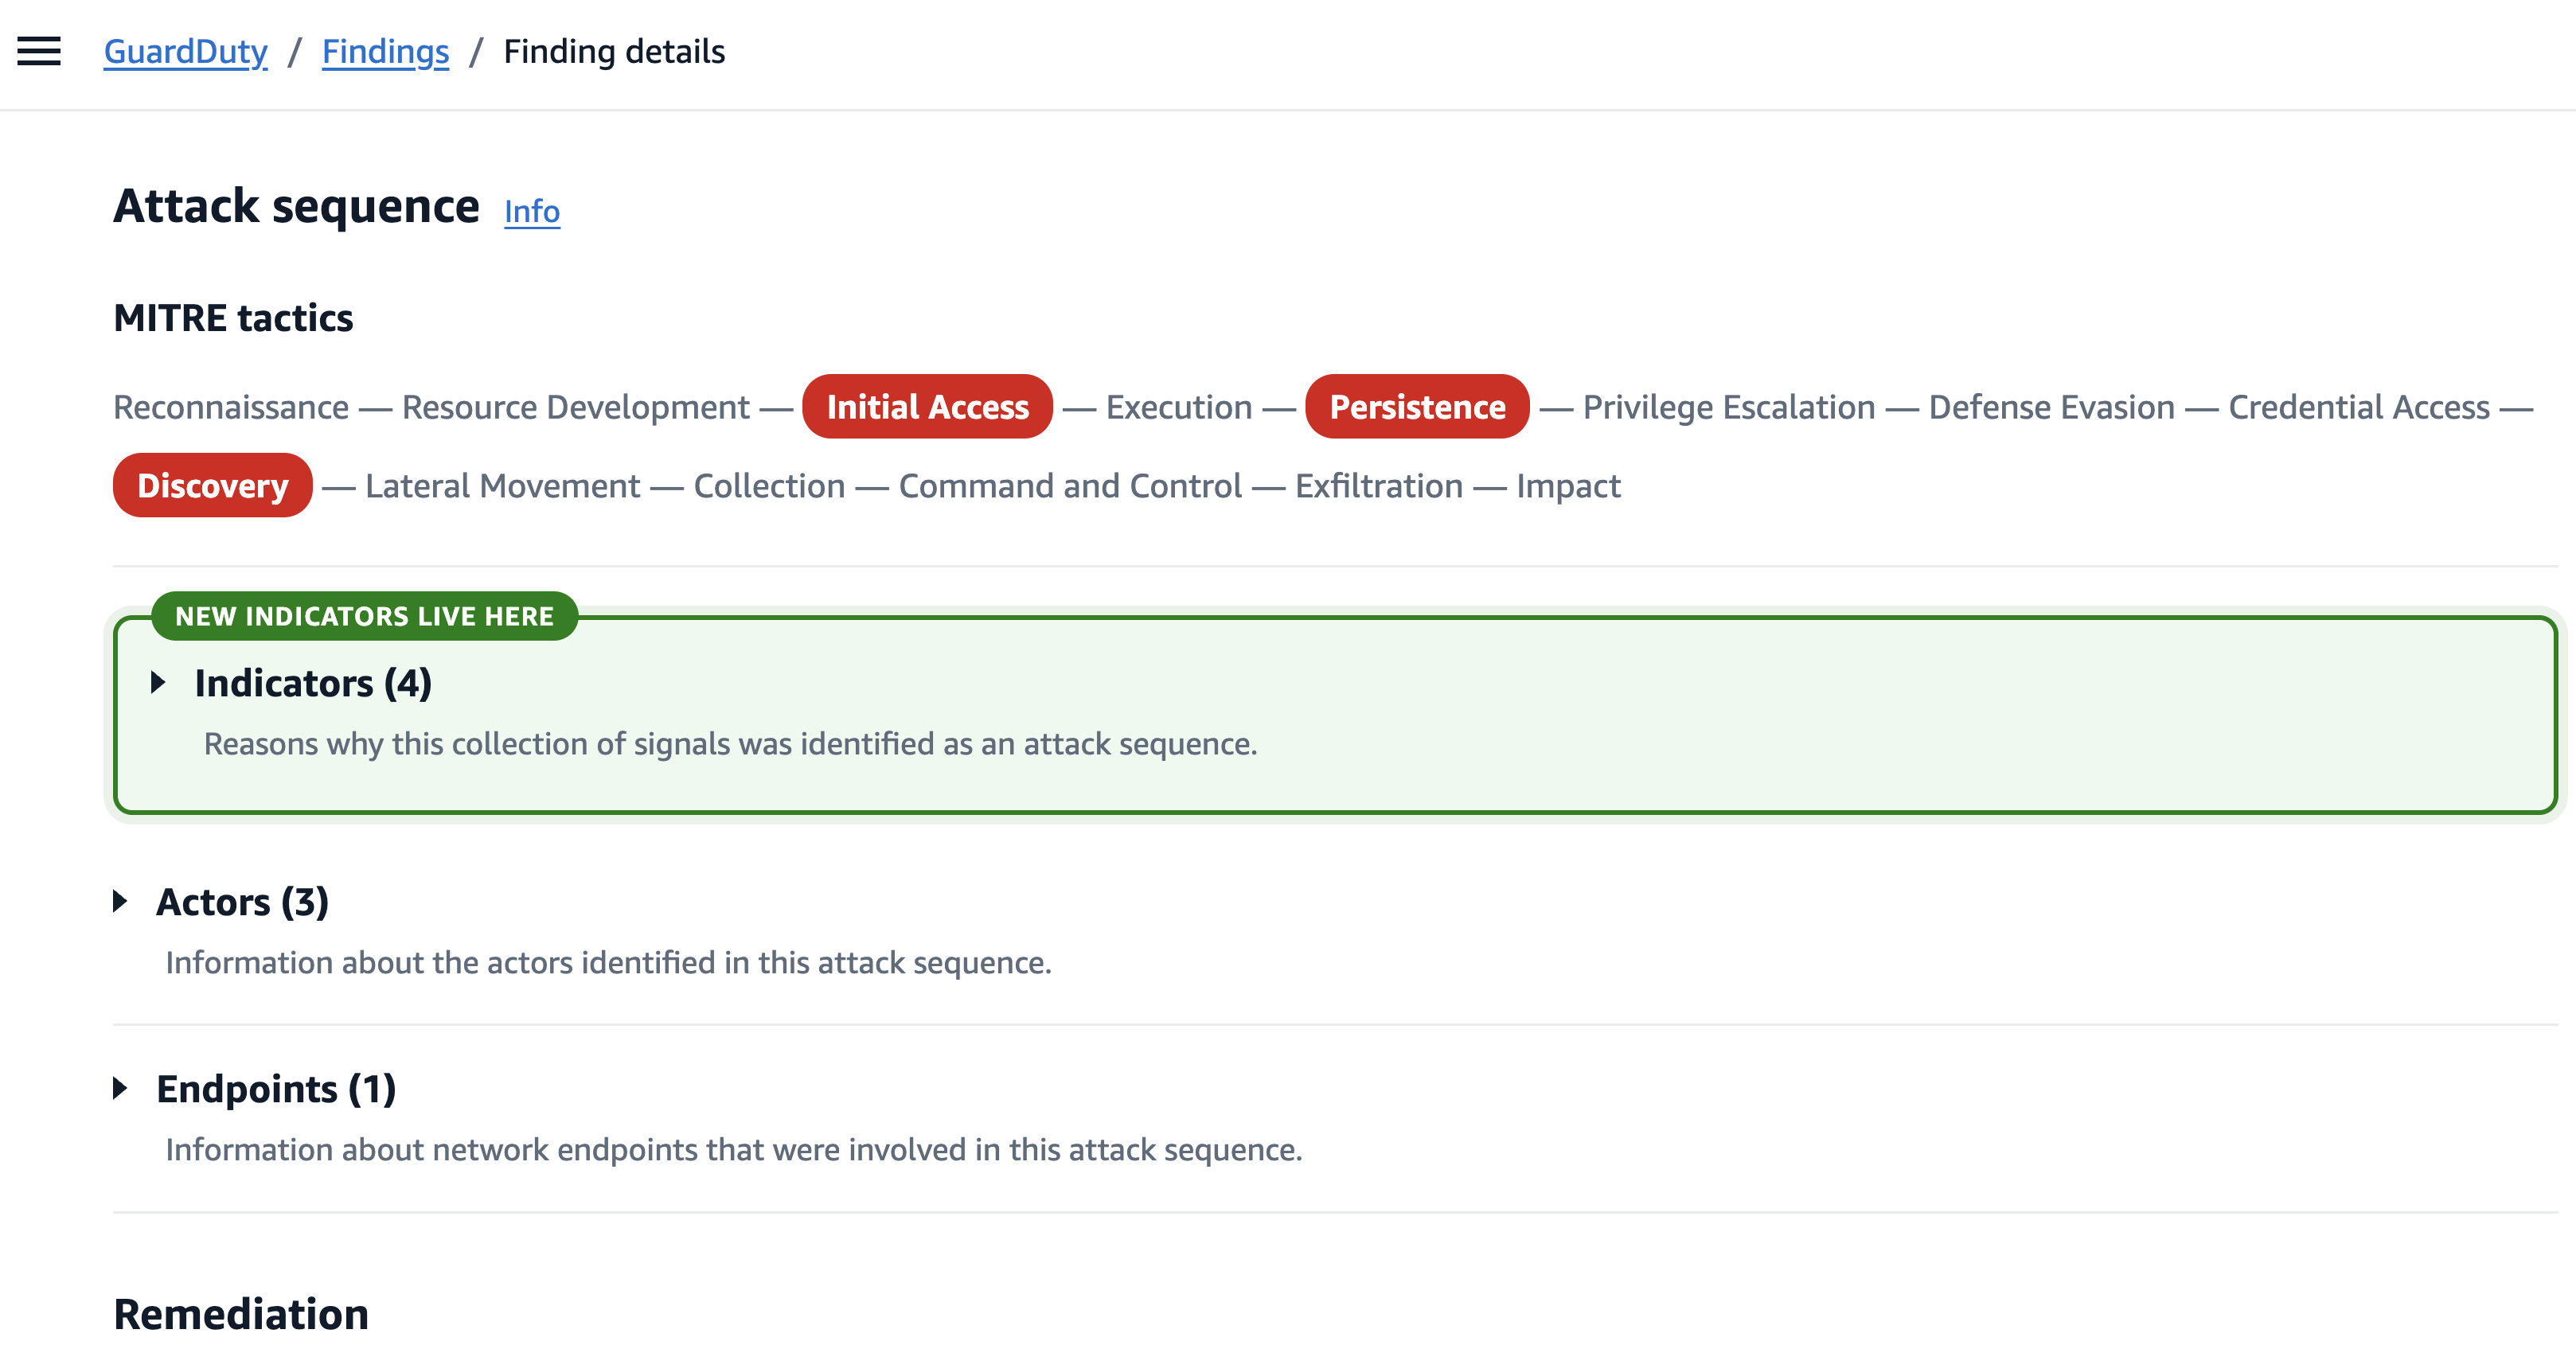The height and width of the screenshot is (1345, 2576).
Task: Open the Attack sequence Info link
Action: [x=532, y=211]
